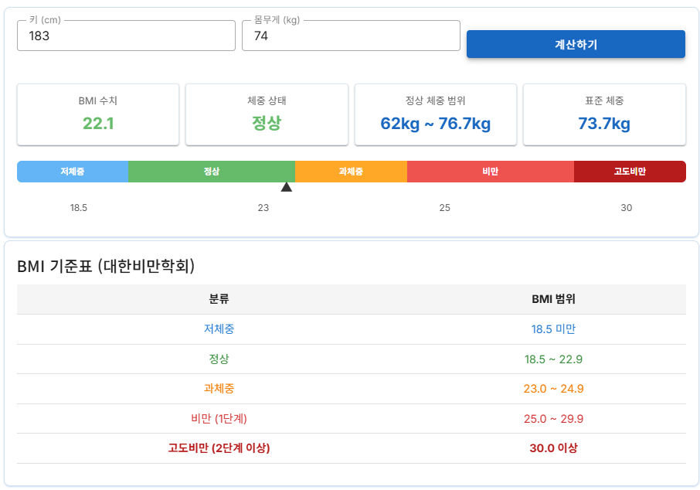700x490 pixels.
Task: Click the 정상 row label in the table
Action: (x=219, y=359)
